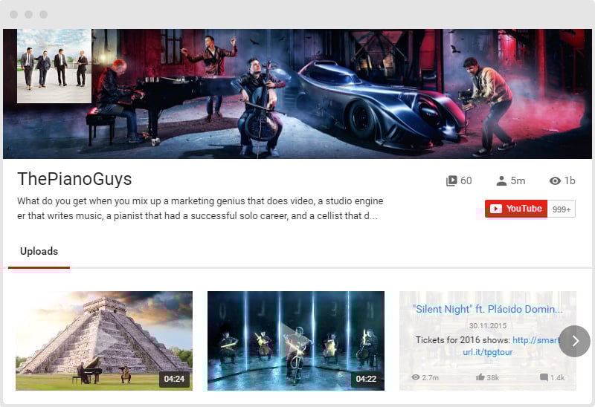
Task: Play the glowing cellists video thumbnail
Action: click(x=296, y=341)
